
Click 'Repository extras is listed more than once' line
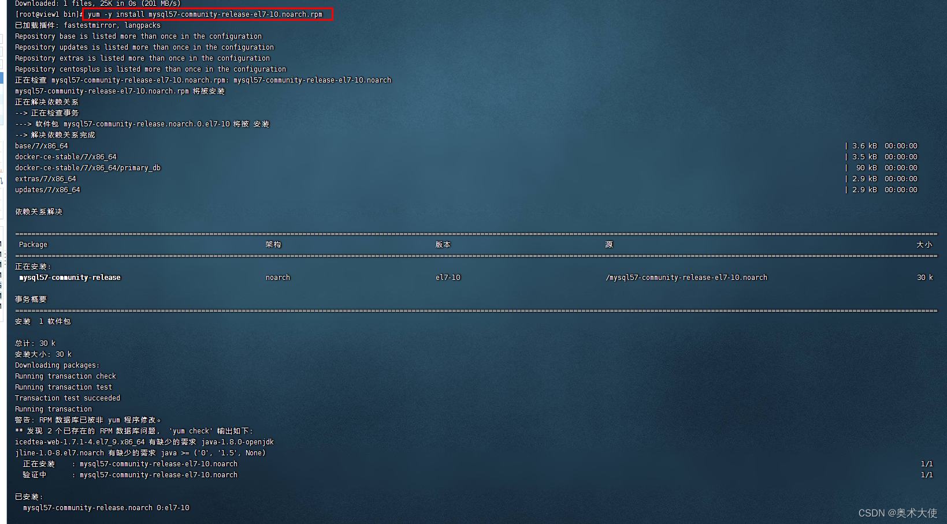pyautogui.click(x=142, y=58)
